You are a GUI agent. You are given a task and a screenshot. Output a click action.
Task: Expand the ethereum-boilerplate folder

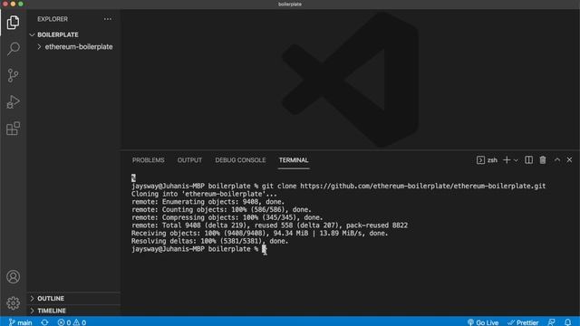click(x=74, y=47)
